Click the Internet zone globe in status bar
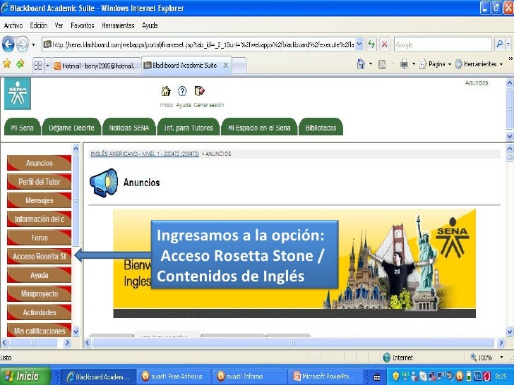 pos(387,357)
